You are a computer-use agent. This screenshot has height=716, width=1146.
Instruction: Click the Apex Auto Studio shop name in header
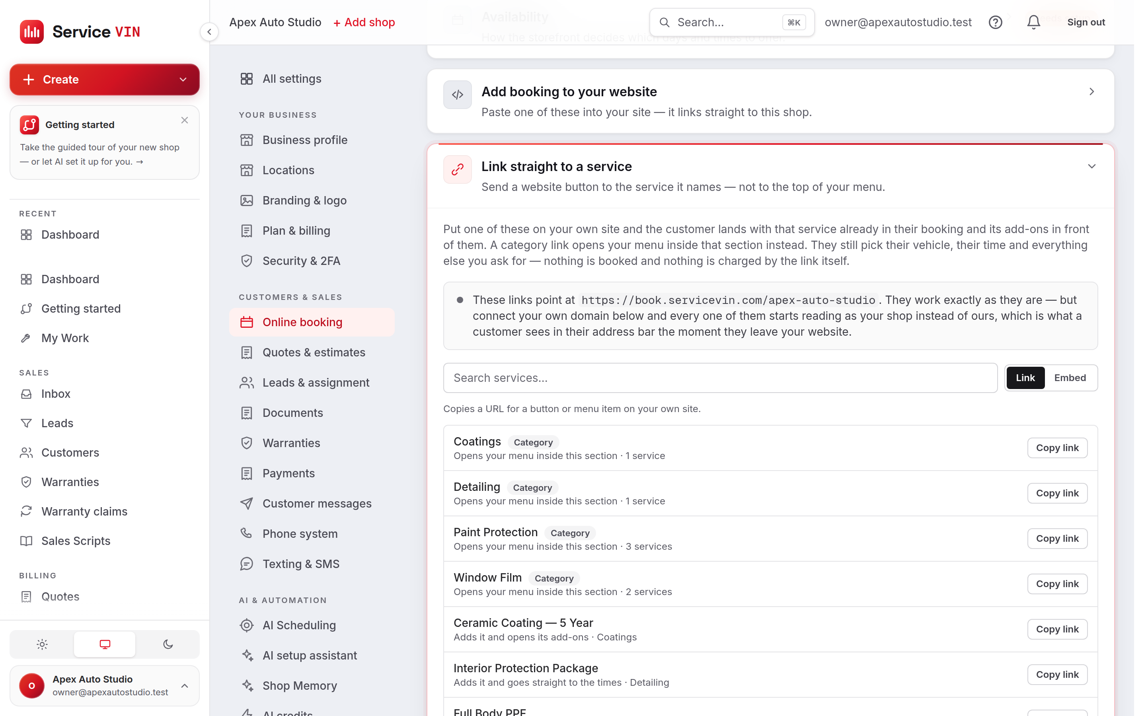[x=275, y=22]
